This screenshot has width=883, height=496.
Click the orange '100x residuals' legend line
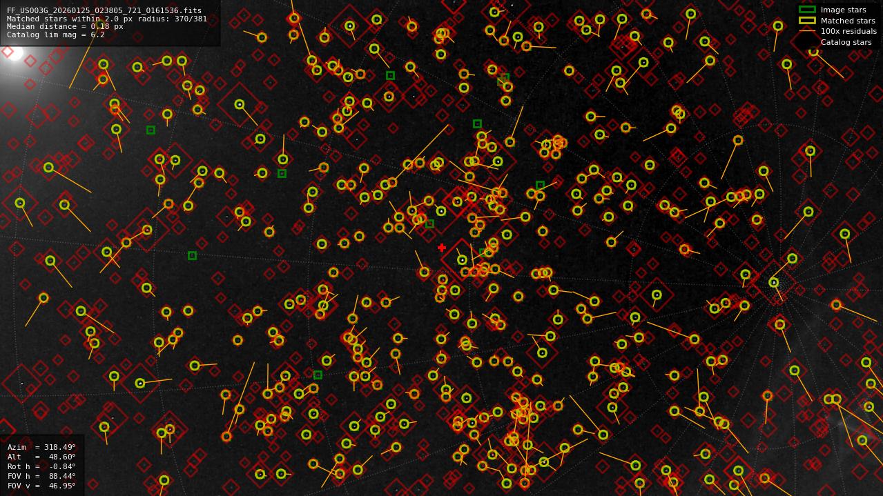[807, 31]
